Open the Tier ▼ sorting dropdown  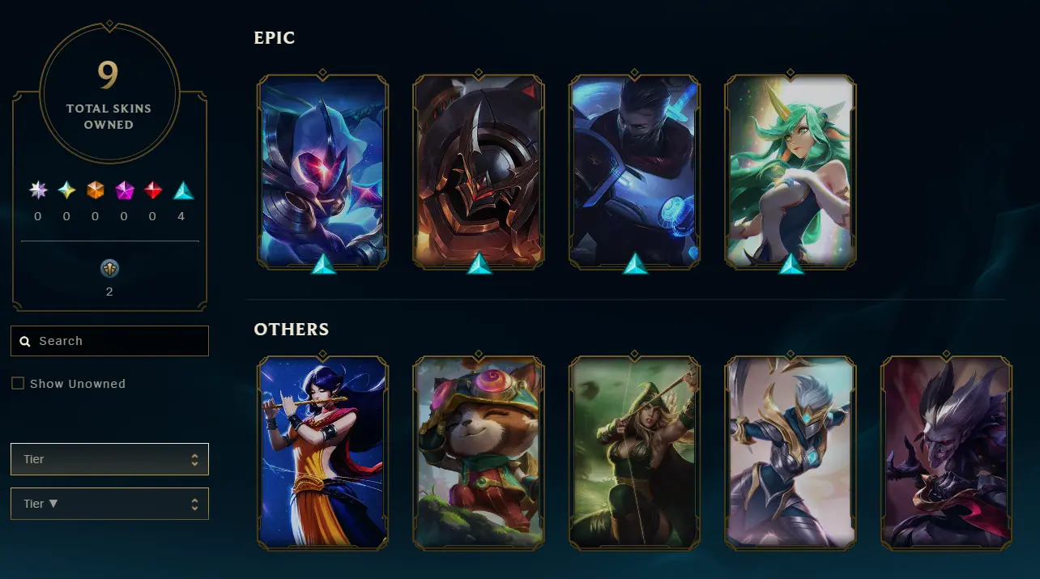point(109,504)
